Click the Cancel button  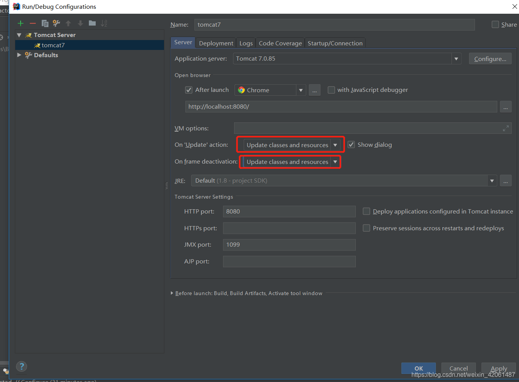(458, 368)
